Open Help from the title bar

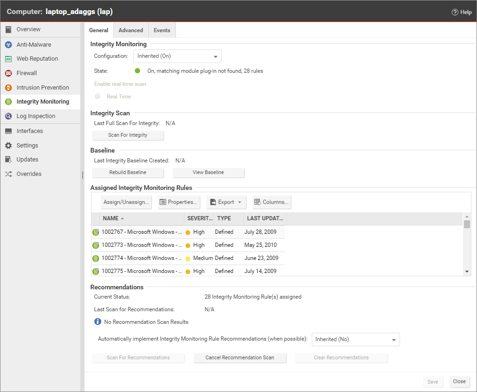461,12
